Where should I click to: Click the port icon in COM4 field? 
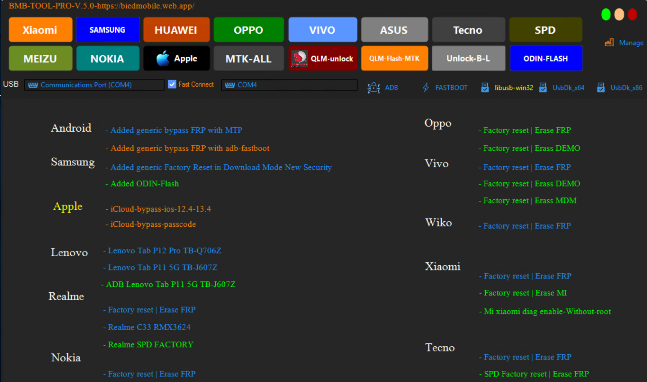230,85
